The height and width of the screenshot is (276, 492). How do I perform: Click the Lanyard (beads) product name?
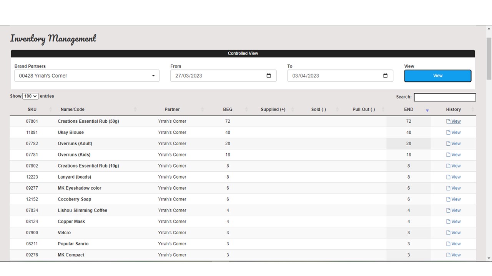(x=75, y=177)
